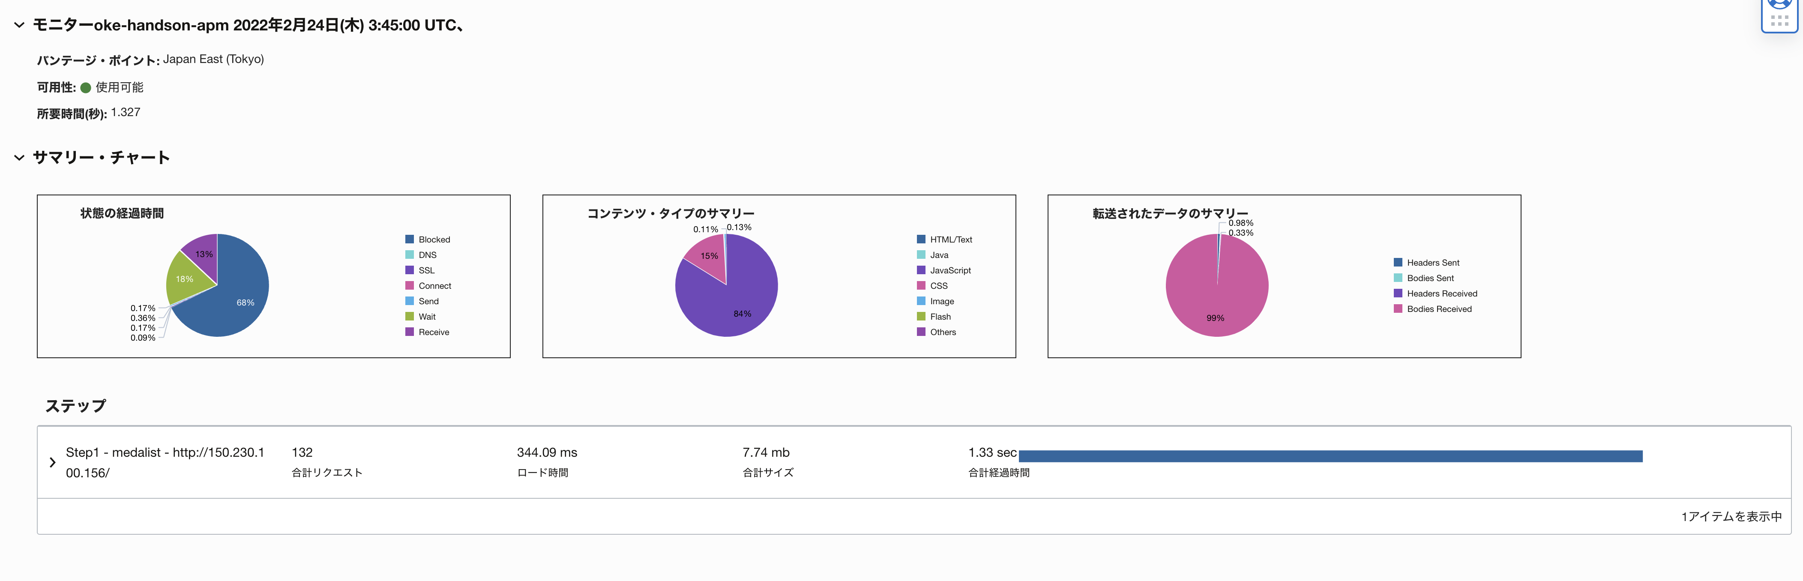Viewport: 1803px width, 581px height.
Task: Click the Image legend square icon
Action: tap(921, 301)
